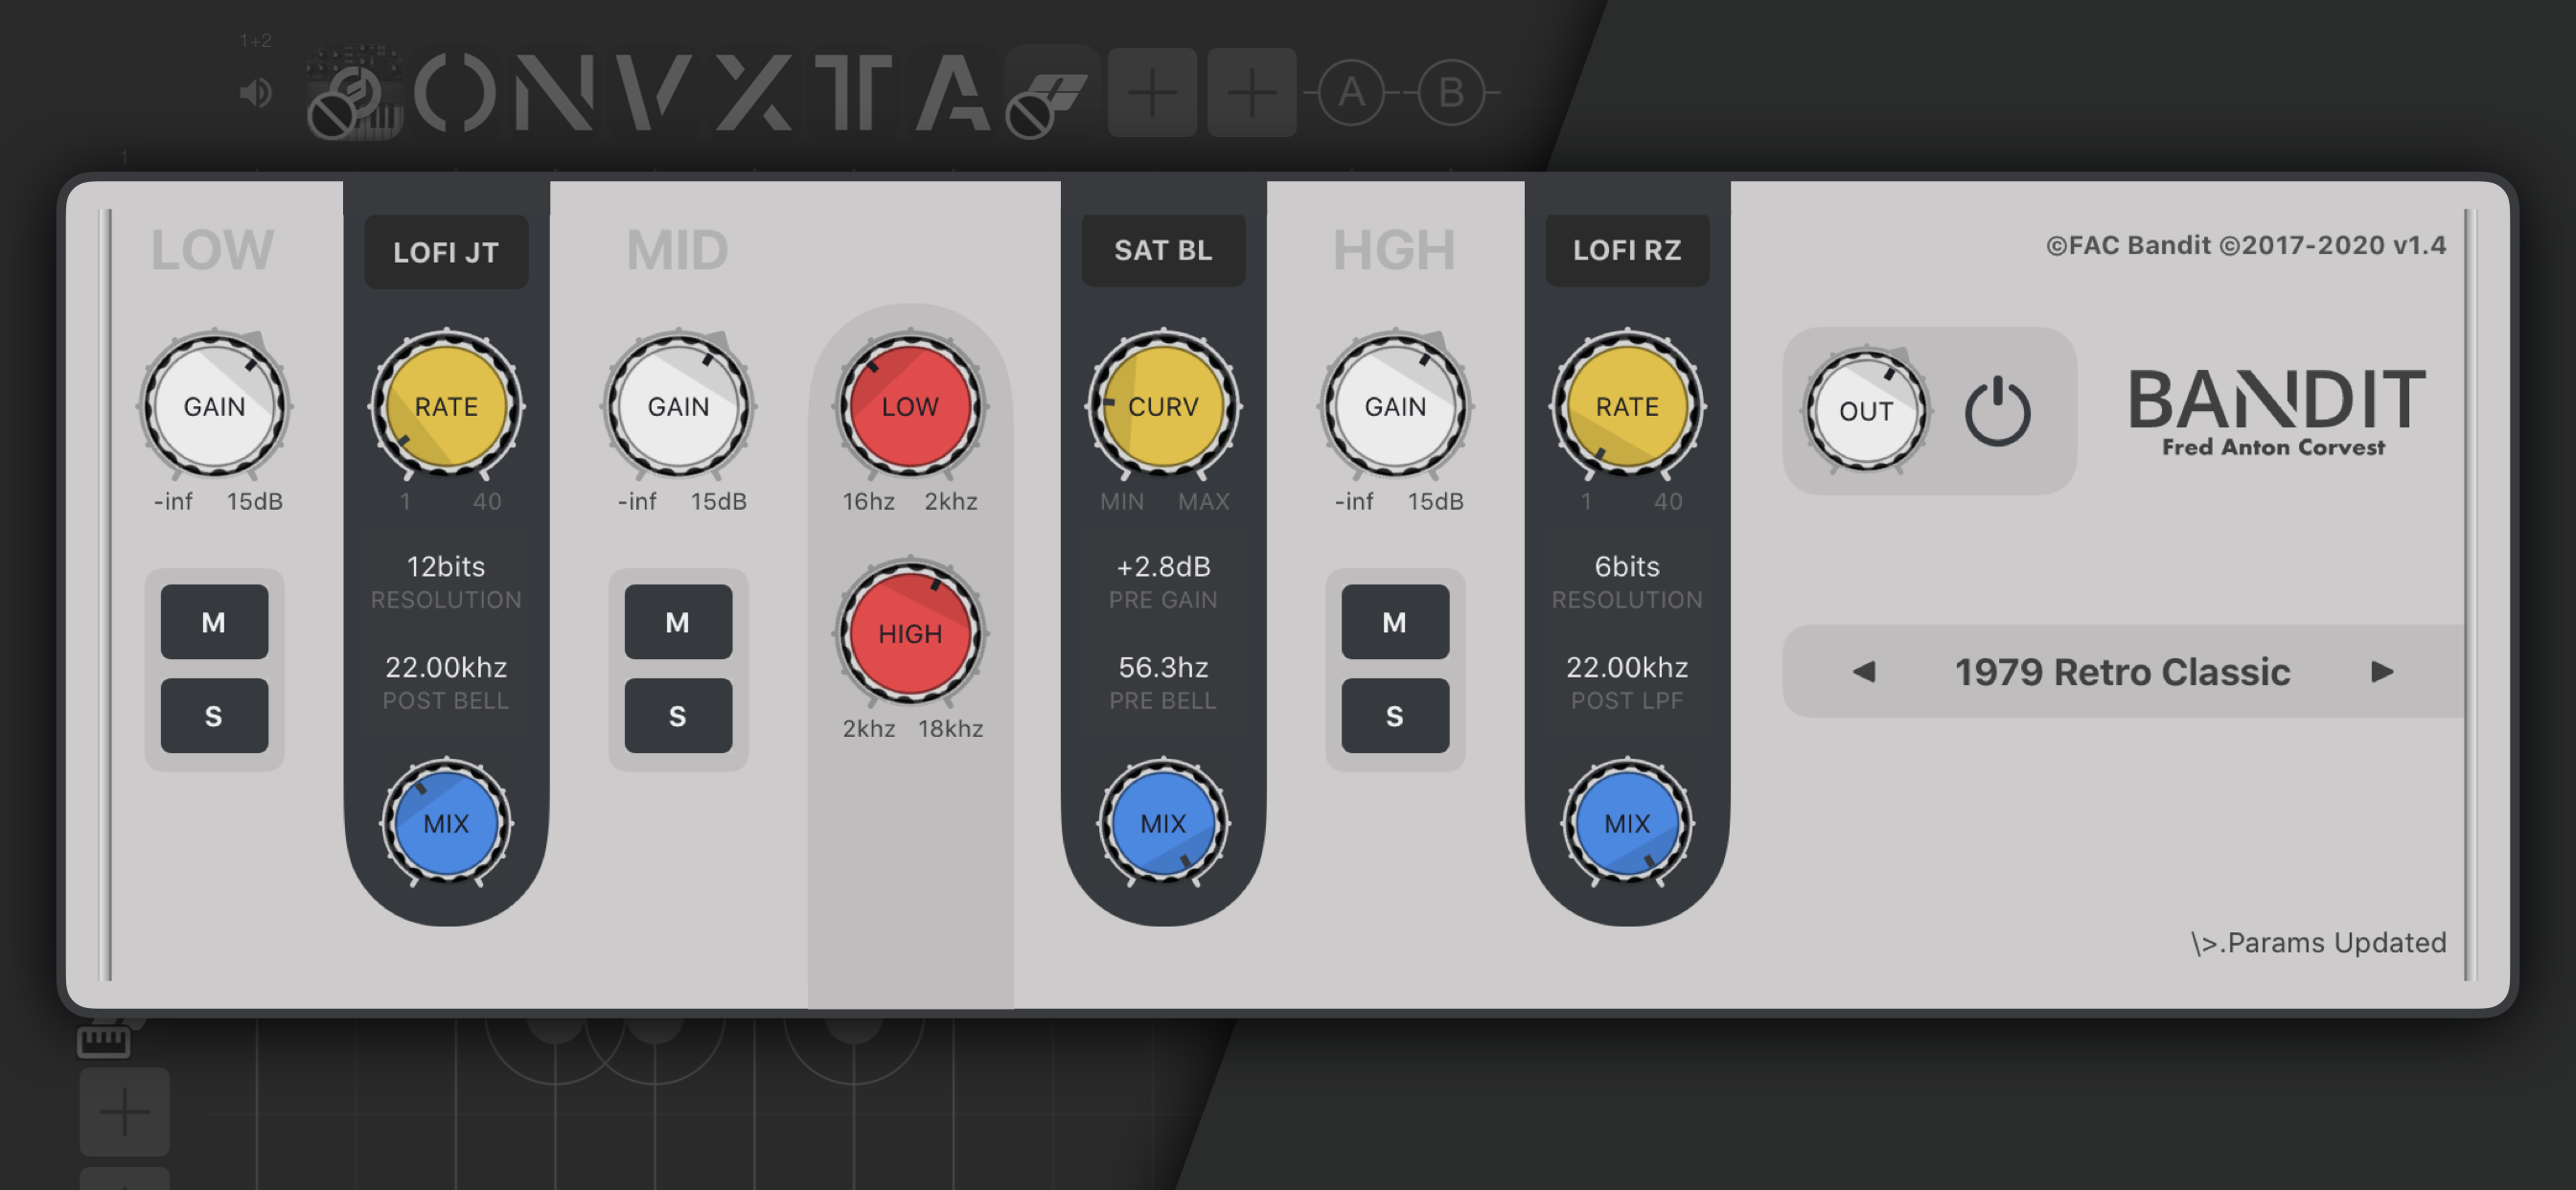Click the LOFI RZ effect type button

click(x=1627, y=250)
